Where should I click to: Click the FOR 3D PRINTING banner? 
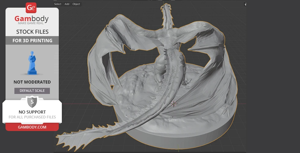coord(32,40)
